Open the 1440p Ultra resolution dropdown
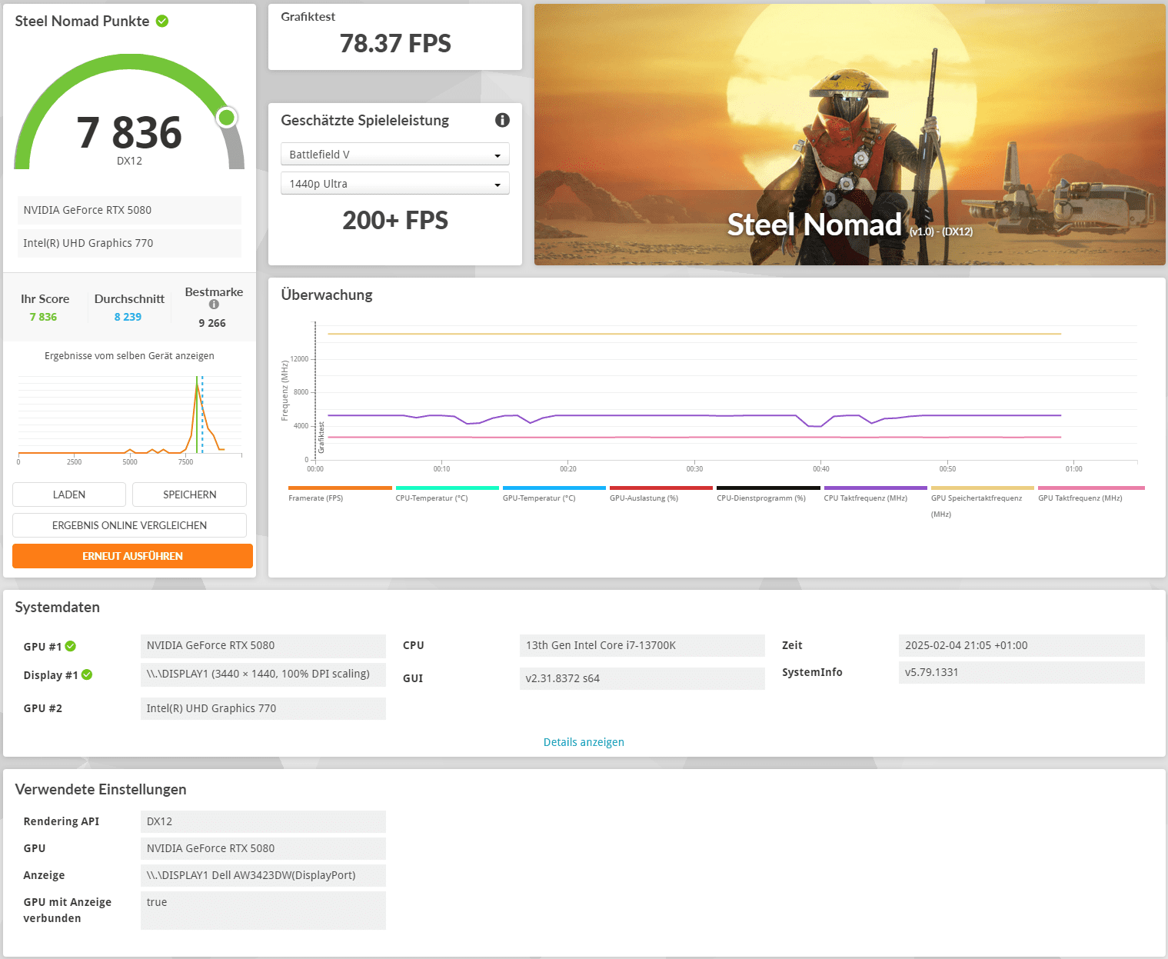 point(394,184)
